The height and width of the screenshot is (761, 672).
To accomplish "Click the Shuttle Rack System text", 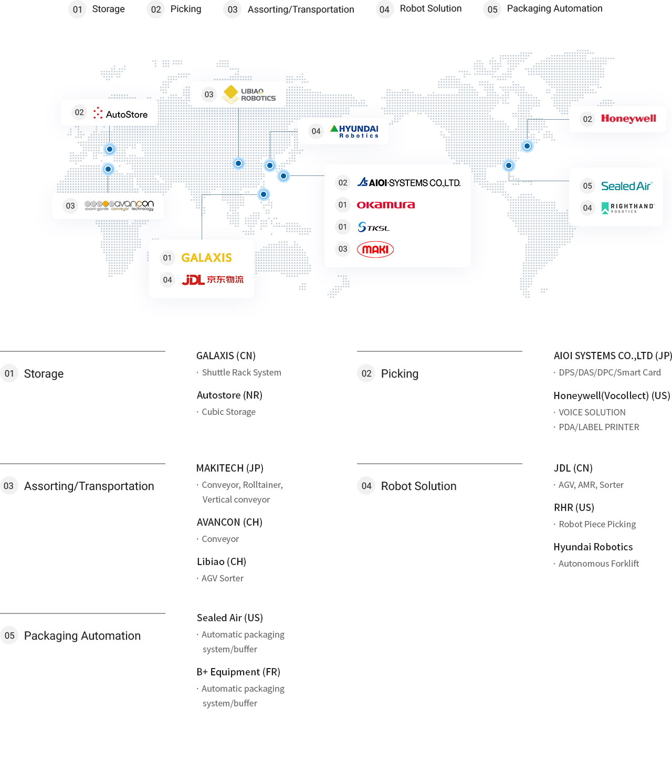I will (241, 372).
